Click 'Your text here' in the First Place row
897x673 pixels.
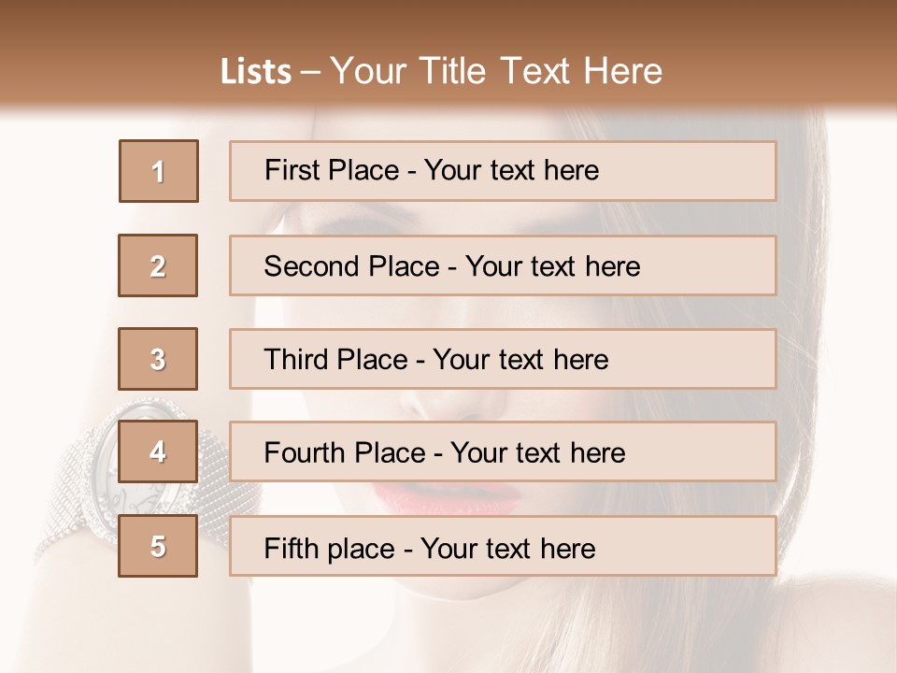tap(511, 170)
